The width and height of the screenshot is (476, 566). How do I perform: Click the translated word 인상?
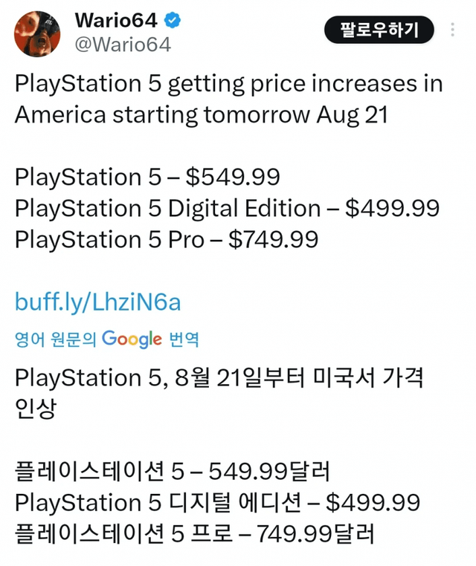[35, 409]
